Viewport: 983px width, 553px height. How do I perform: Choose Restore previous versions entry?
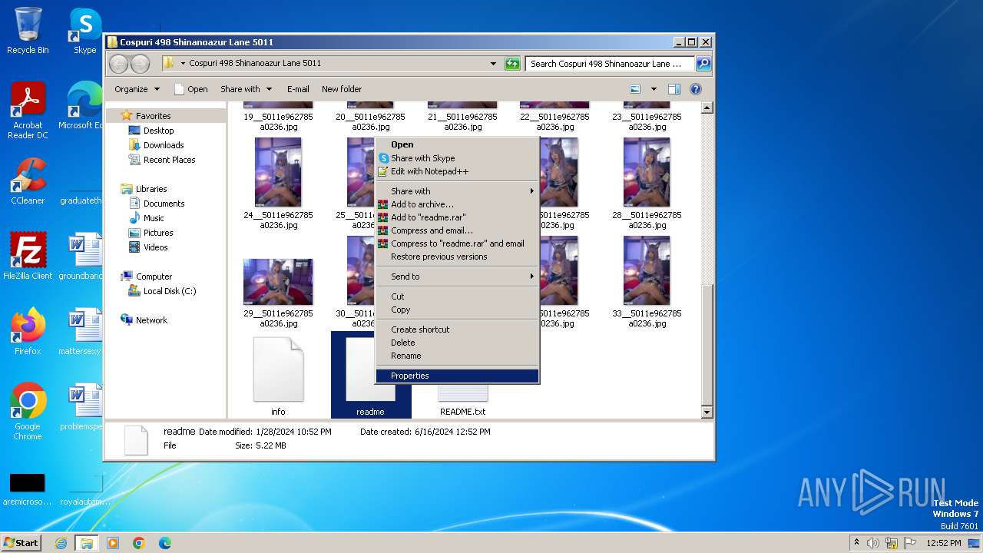click(458, 257)
